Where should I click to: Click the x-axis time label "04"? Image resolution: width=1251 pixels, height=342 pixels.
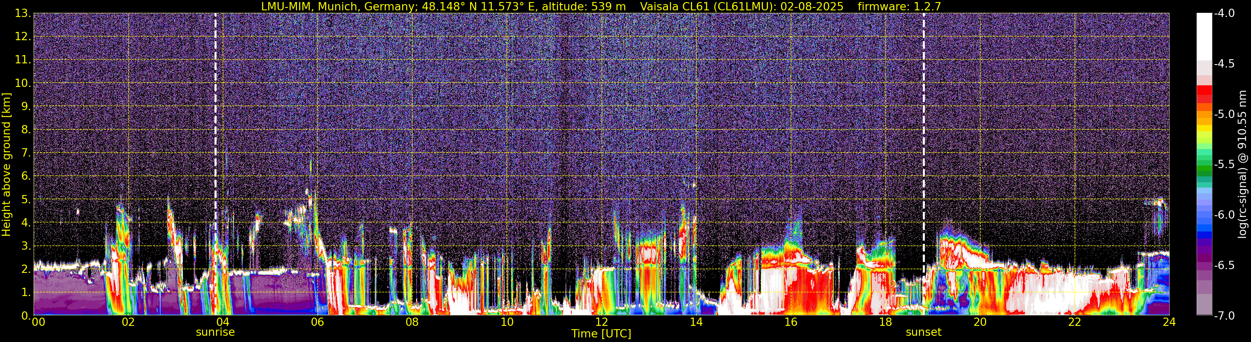pos(222,322)
